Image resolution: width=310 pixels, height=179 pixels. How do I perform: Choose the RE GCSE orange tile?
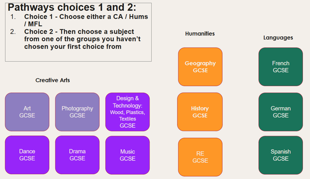200,157
